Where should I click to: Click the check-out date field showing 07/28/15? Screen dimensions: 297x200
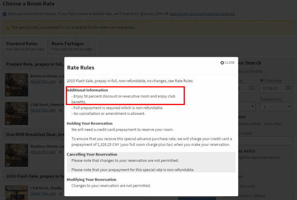[276, 88]
